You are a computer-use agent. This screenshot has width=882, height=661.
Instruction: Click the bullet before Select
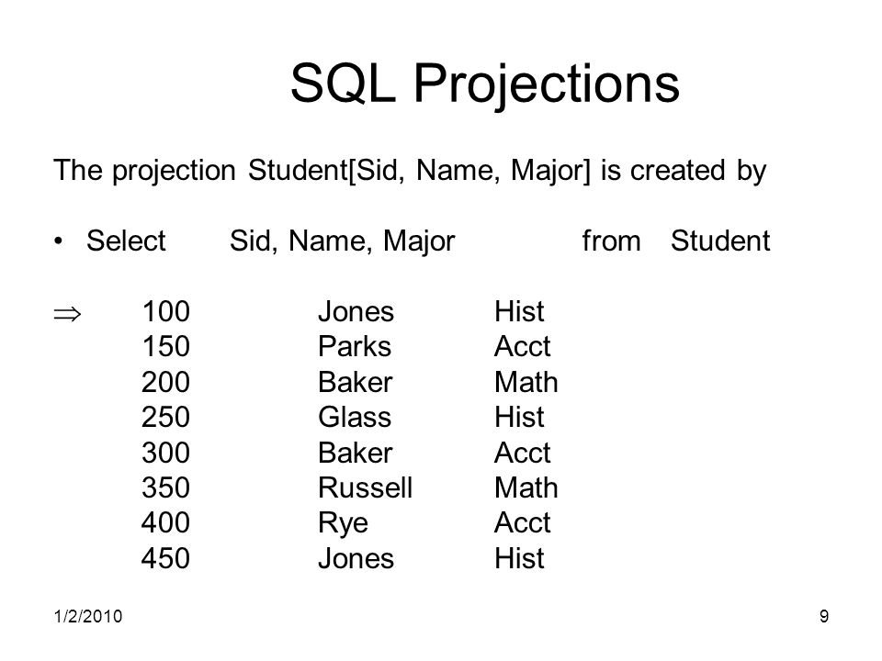tap(58, 241)
